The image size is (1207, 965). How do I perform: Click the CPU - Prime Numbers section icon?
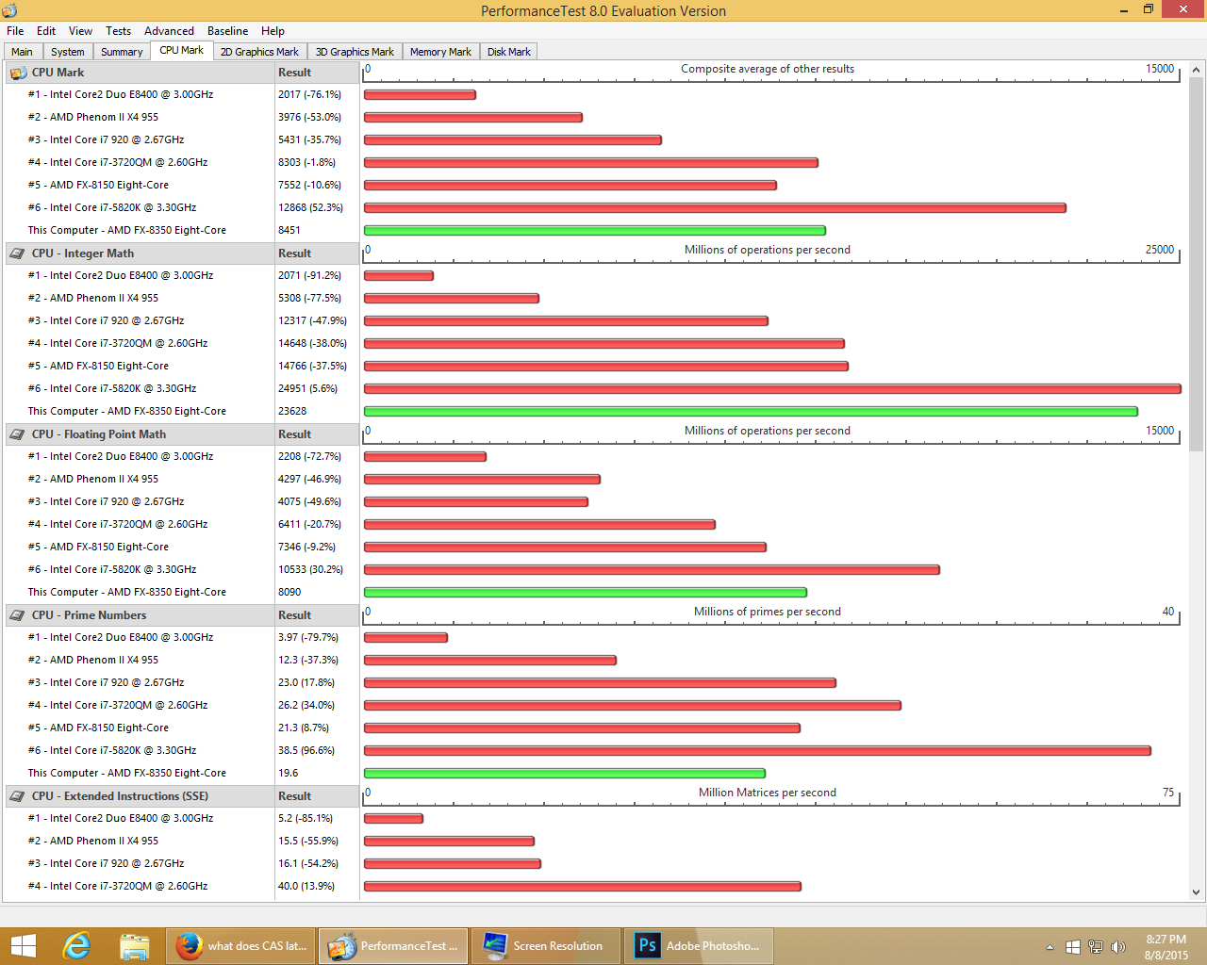tap(18, 615)
